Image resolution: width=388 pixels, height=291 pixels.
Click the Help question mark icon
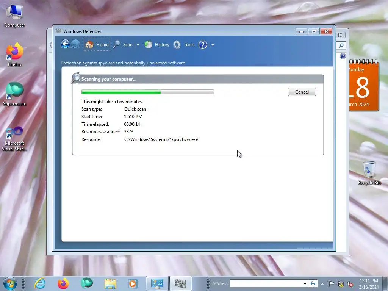(203, 45)
